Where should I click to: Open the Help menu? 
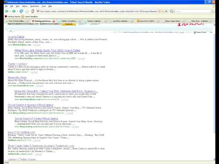point(50,6)
